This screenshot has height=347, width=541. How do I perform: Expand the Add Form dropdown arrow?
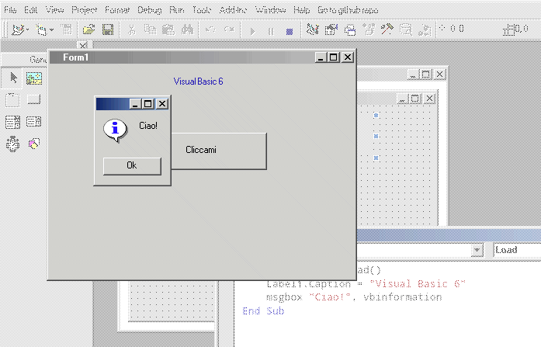click(51, 30)
